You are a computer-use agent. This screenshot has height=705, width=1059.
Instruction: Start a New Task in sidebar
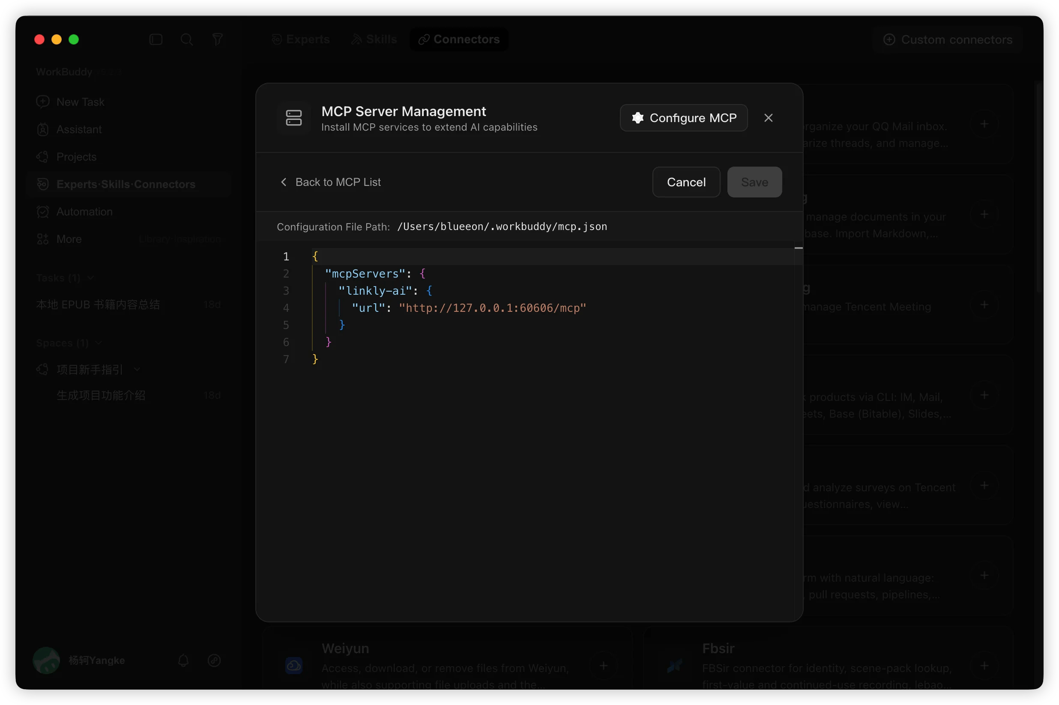[x=129, y=102]
